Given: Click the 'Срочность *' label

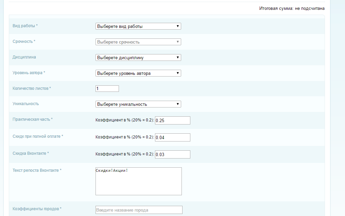Looking at the screenshot, I should [24, 41].
